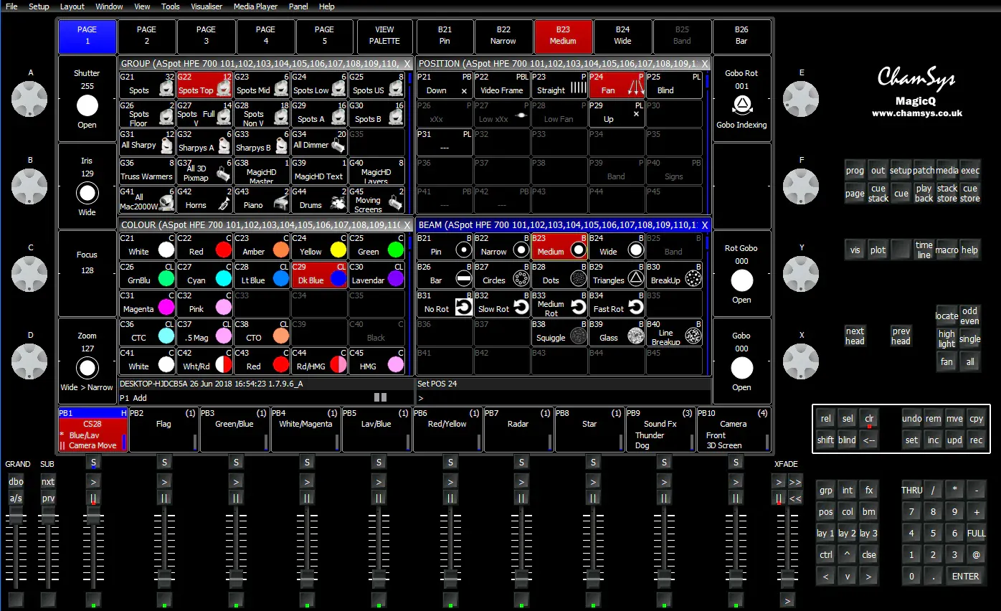The image size is (1001, 611).
Task: Open the File menu
Action: tap(11, 6)
